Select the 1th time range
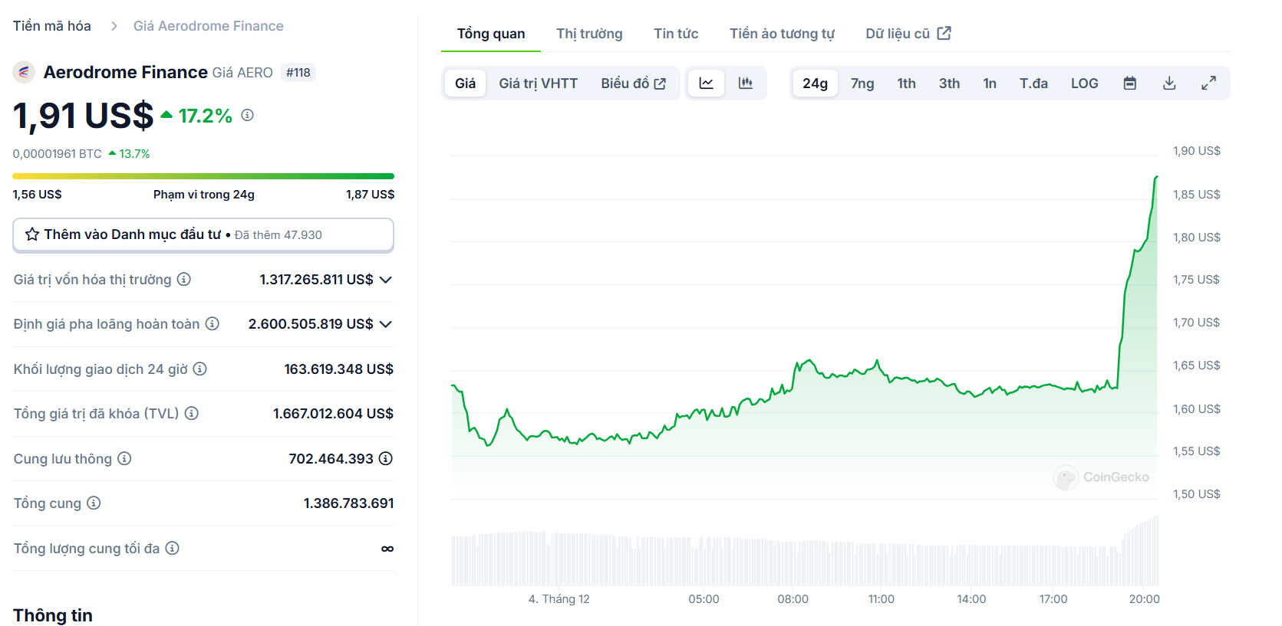 [x=906, y=83]
